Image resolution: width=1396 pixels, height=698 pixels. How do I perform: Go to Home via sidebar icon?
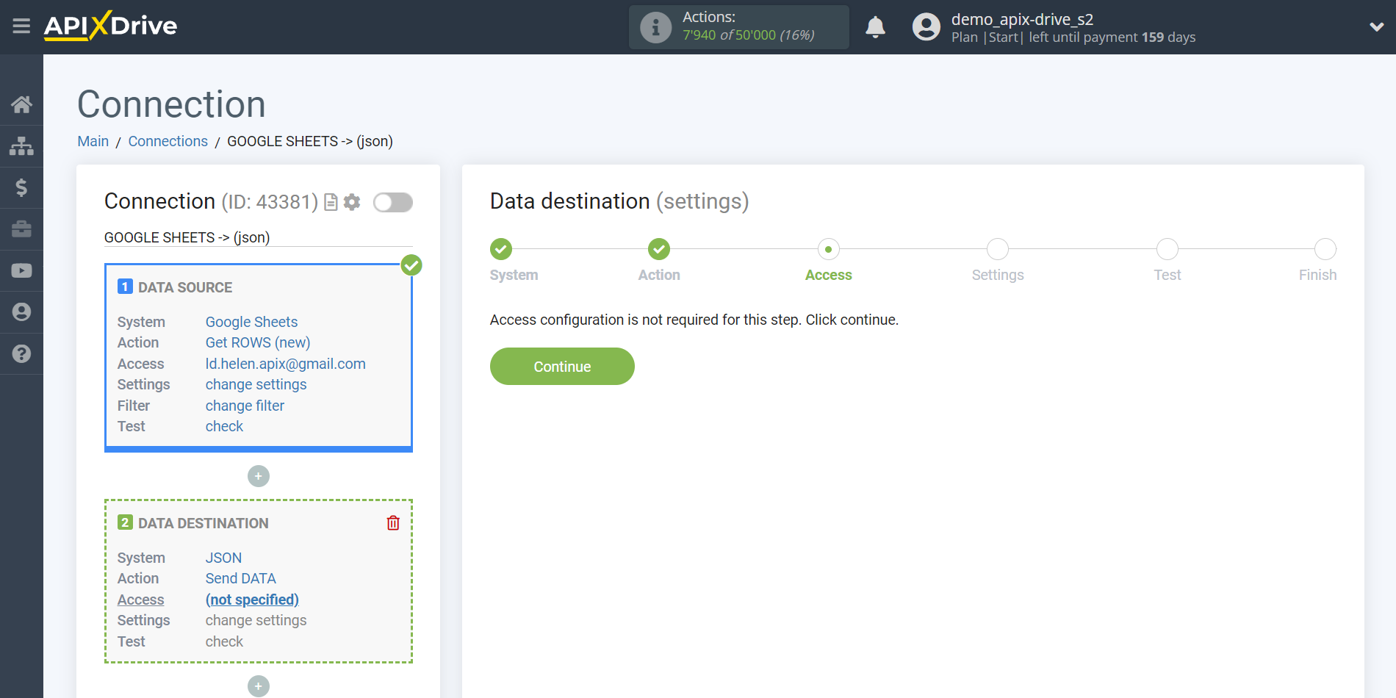21,104
